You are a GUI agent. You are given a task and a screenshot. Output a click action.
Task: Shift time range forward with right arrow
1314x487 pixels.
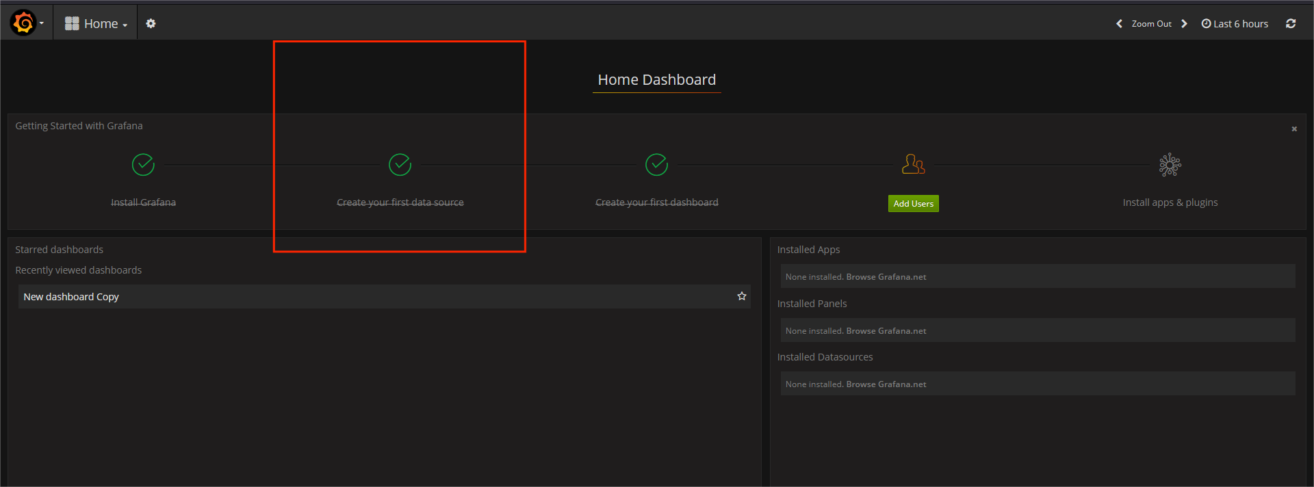(x=1184, y=24)
